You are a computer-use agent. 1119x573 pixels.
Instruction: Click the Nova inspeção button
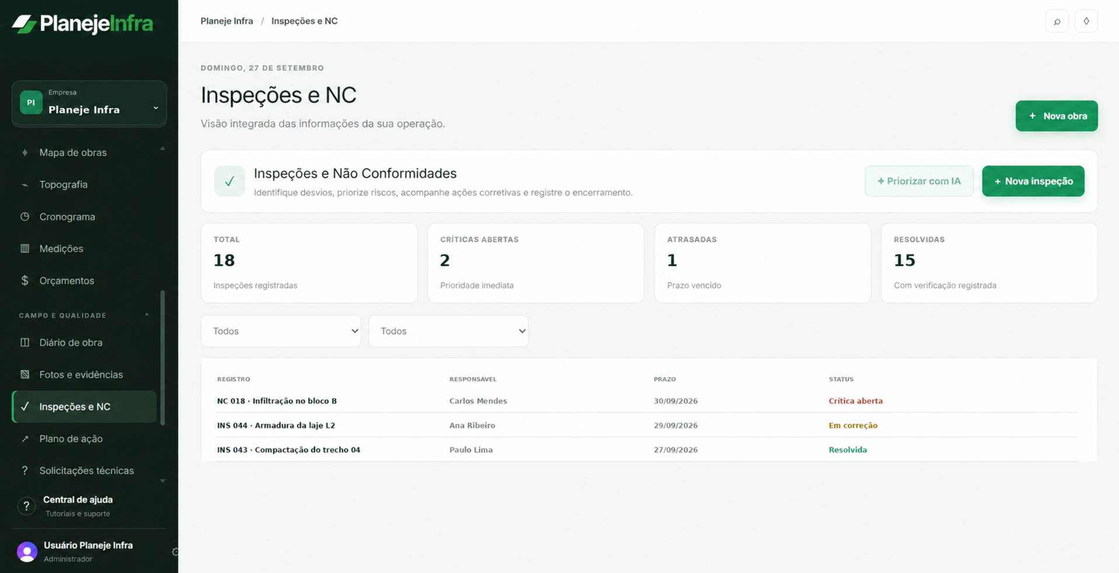(1033, 181)
